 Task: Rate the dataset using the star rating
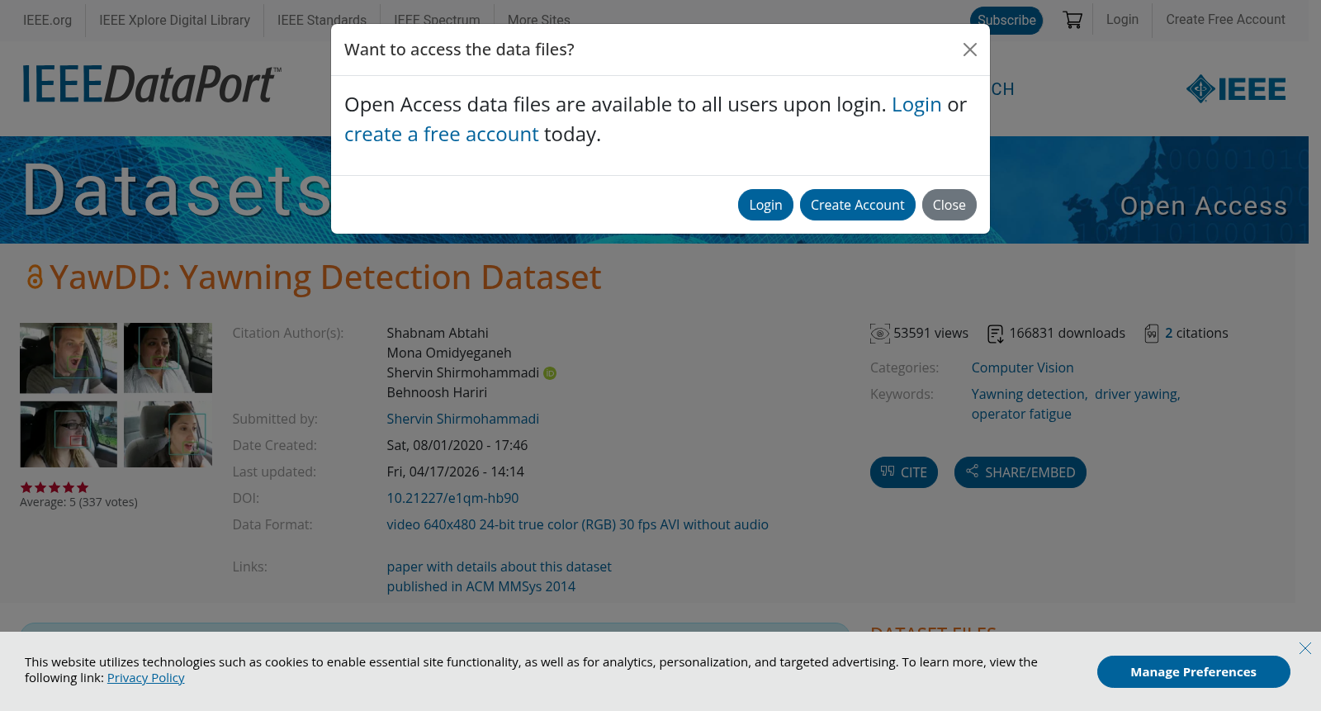[x=54, y=487]
